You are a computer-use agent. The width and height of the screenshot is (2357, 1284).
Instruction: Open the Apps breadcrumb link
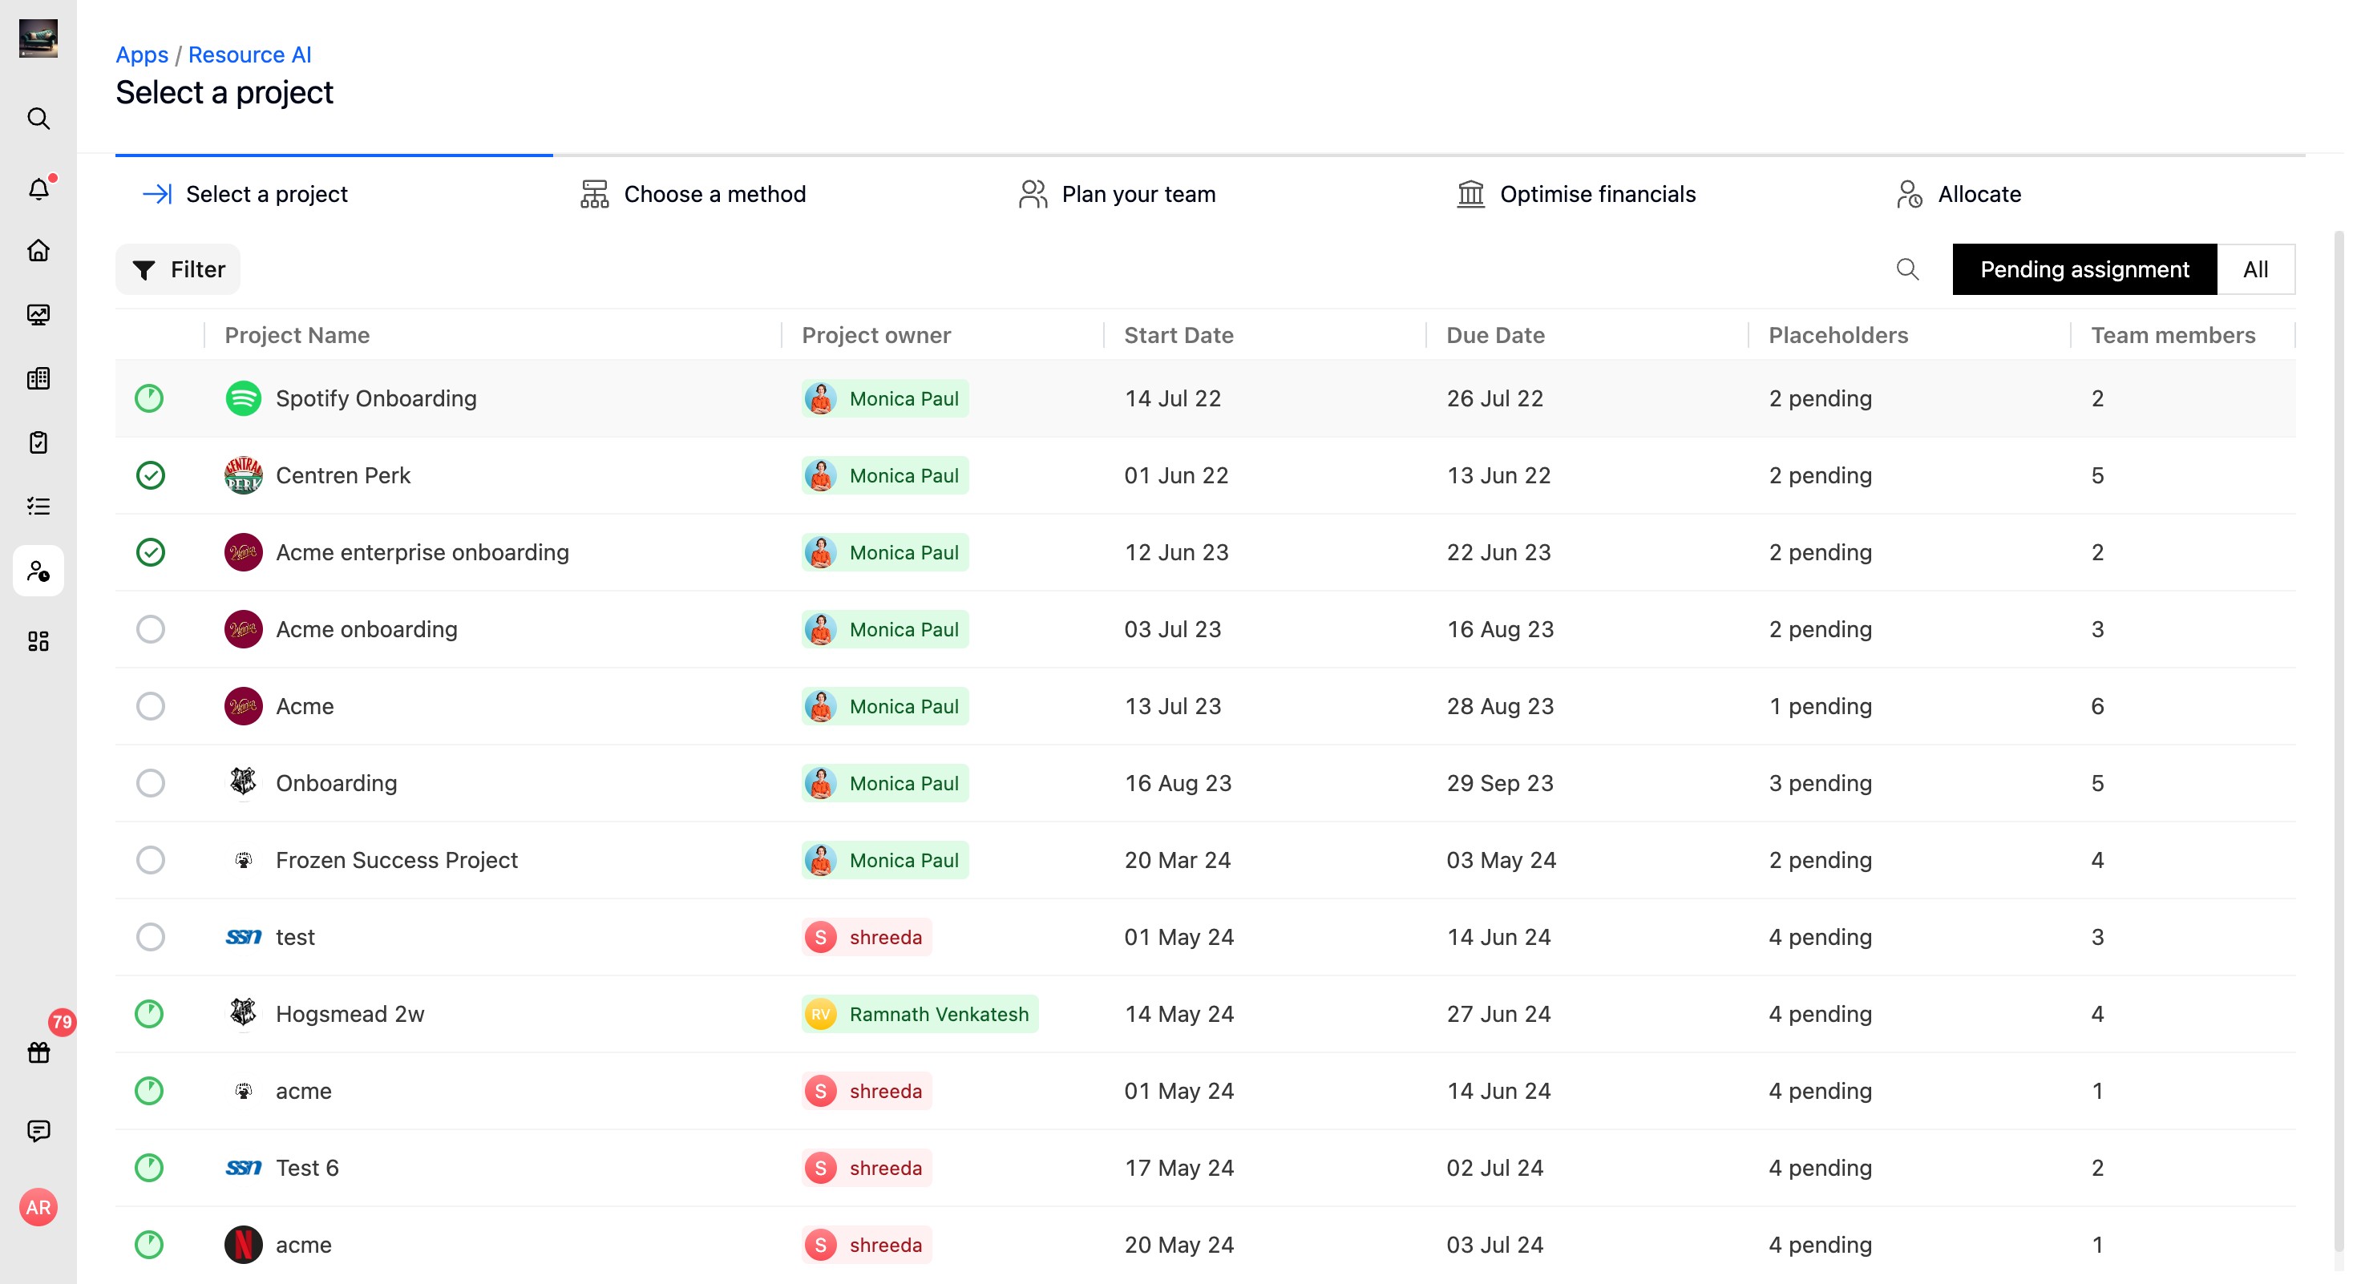142,55
